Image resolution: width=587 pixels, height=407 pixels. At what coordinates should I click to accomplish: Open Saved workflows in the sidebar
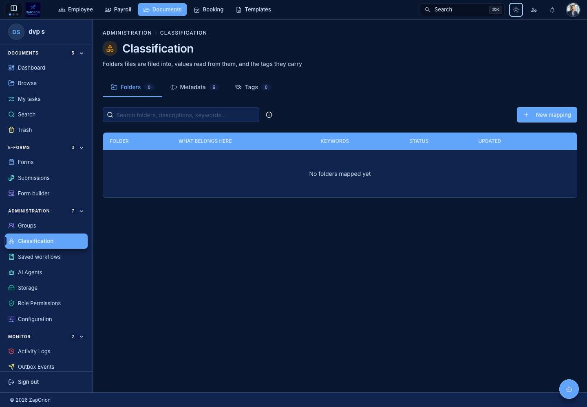pyautogui.click(x=46, y=257)
